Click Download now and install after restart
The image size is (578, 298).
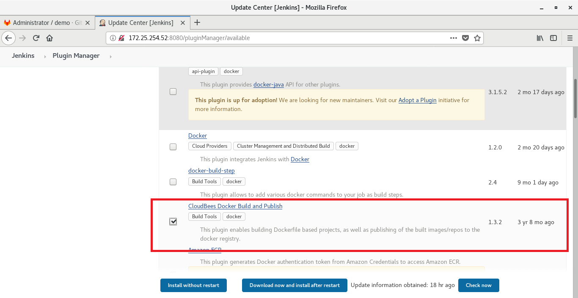[295, 285]
